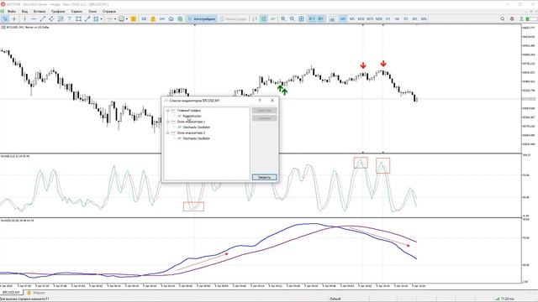Image resolution: width=538 pixels, height=302 pixels.
Task: Switch timeframe to M5
Action: tap(351, 18)
